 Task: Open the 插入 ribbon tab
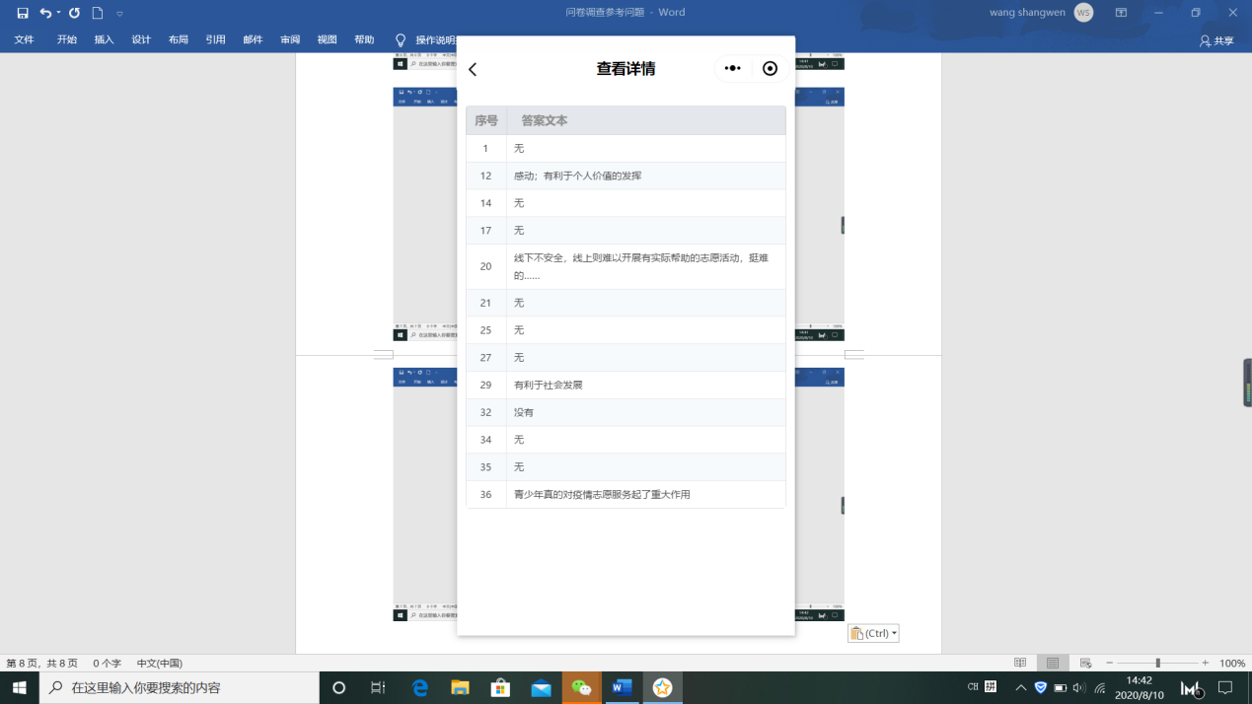click(x=104, y=39)
